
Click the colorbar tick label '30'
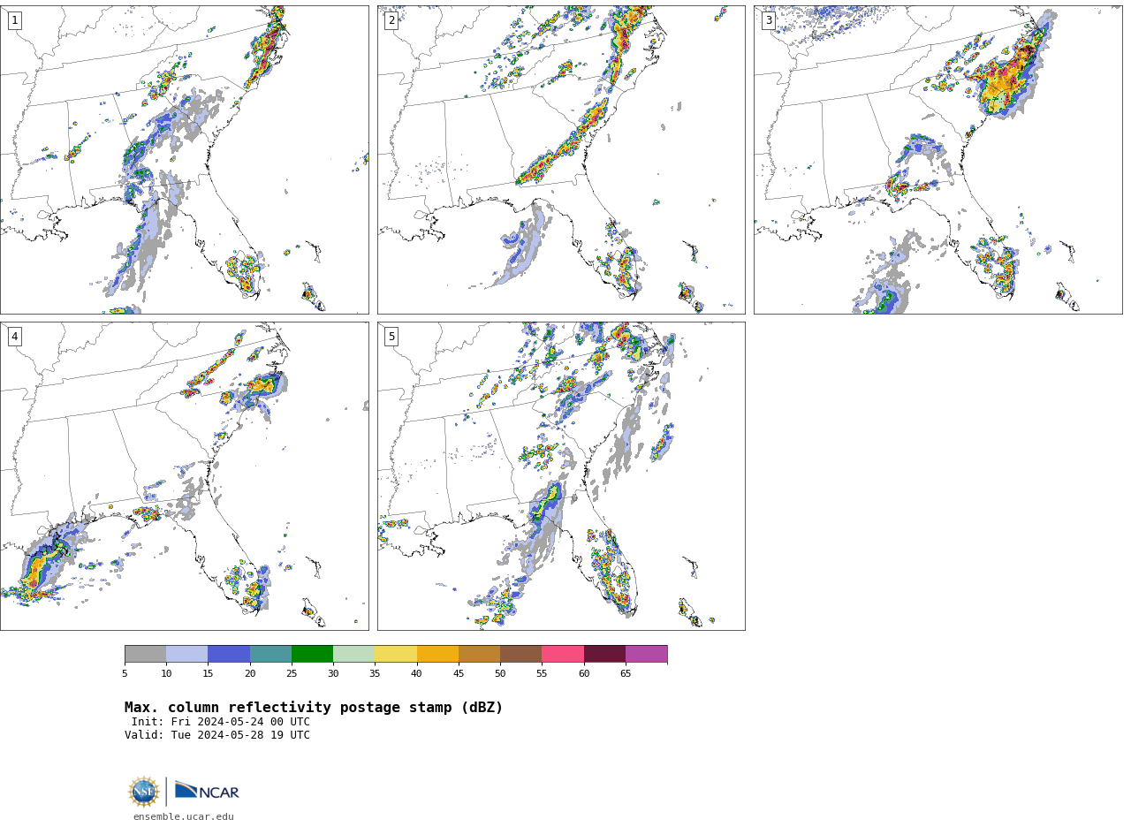pos(333,674)
